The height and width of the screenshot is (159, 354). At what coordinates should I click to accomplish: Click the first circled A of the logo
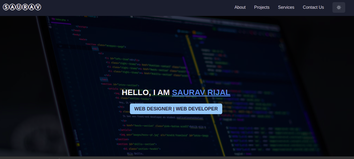(12, 7)
